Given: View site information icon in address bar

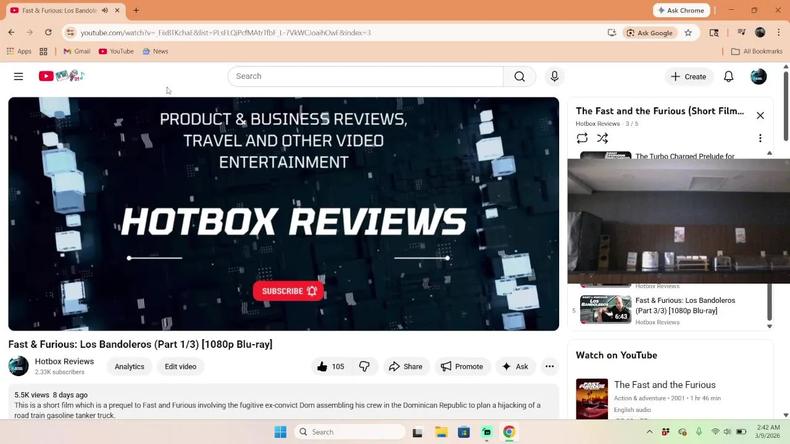Looking at the screenshot, I should point(70,33).
